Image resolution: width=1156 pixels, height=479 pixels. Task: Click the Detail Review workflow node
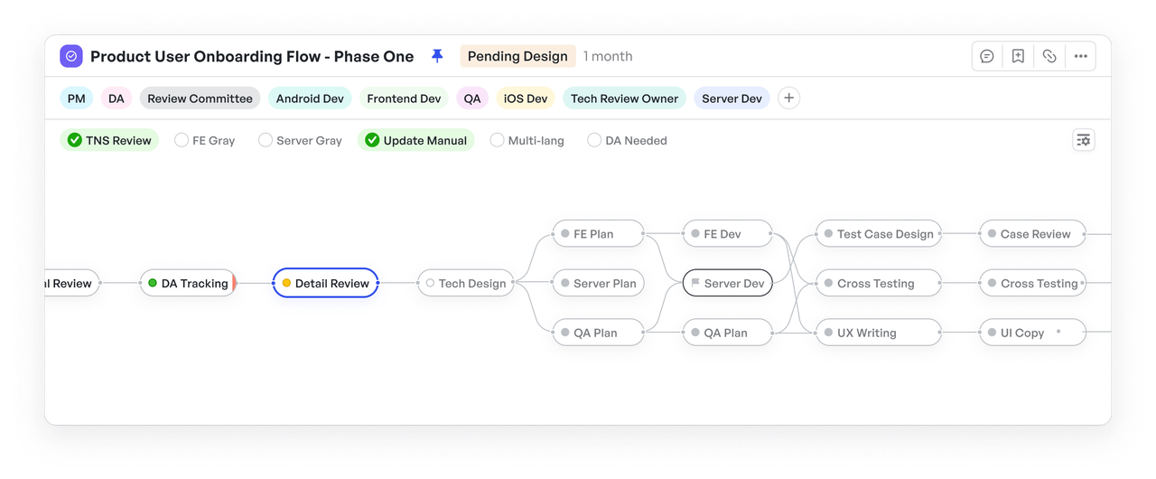point(325,283)
